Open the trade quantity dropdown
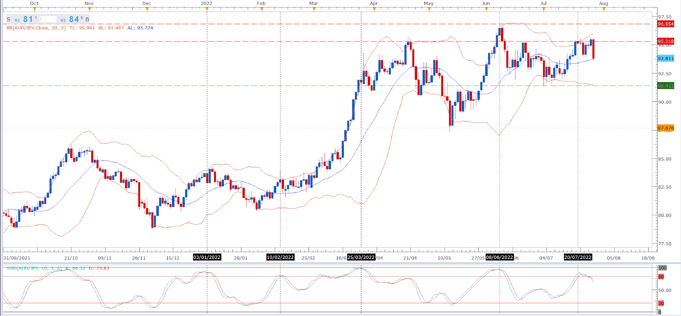 (x=48, y=20)
